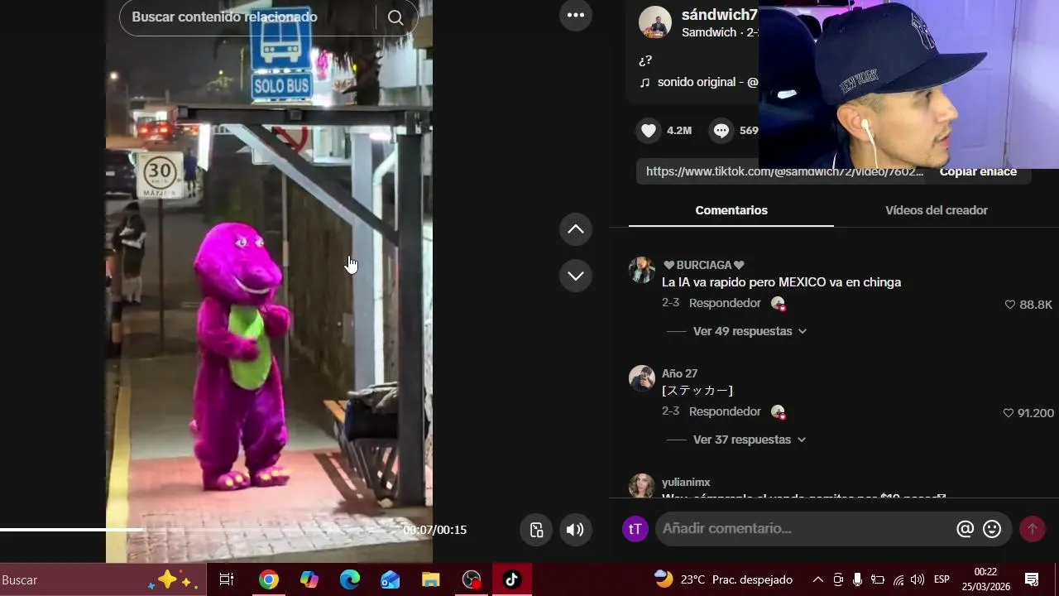
Task: Click Copiar enlace button
Action: click(978, 171)
